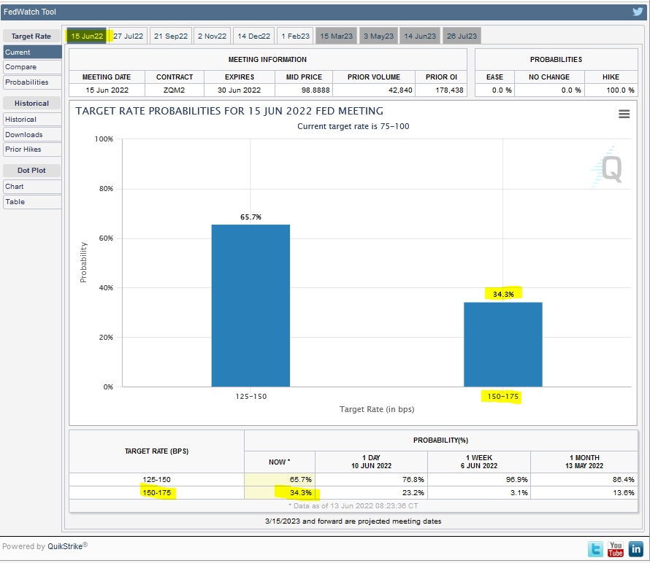Select the 1 Feb23 meeting tab
Screen dimensions: 650x563
[x=296, y=36]
